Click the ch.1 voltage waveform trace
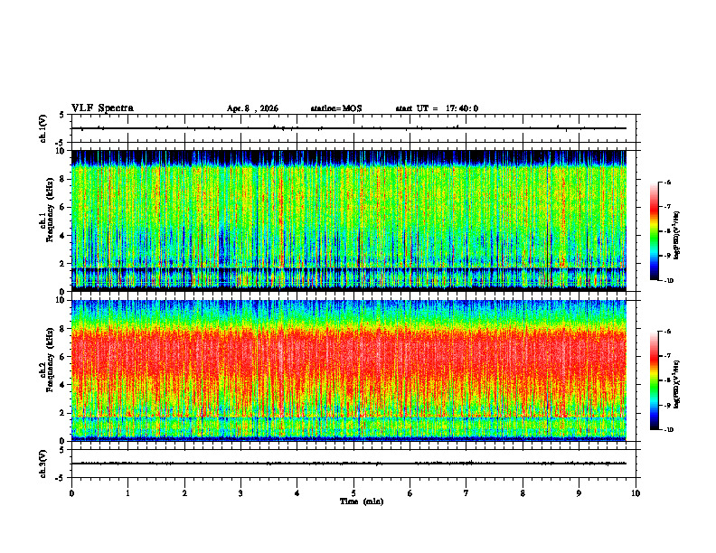Image resolution: width=716 pixels, height=553 pixels. (x=349, y=128)
